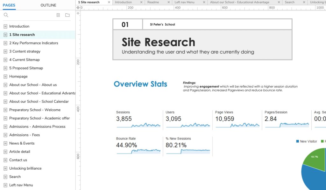Click the blue New Visitor legend swatch
This screenshot has height=190, width=326.
[x=297, y=141]
